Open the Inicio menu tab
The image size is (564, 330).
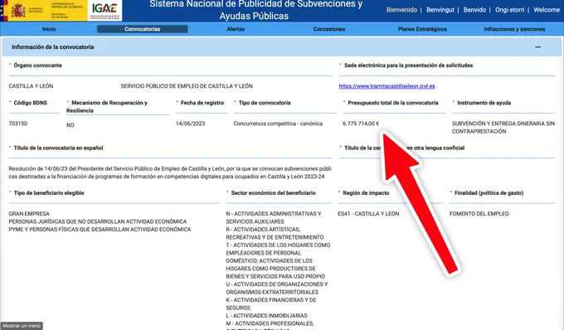pyautogui.click(x=49, y=29)
